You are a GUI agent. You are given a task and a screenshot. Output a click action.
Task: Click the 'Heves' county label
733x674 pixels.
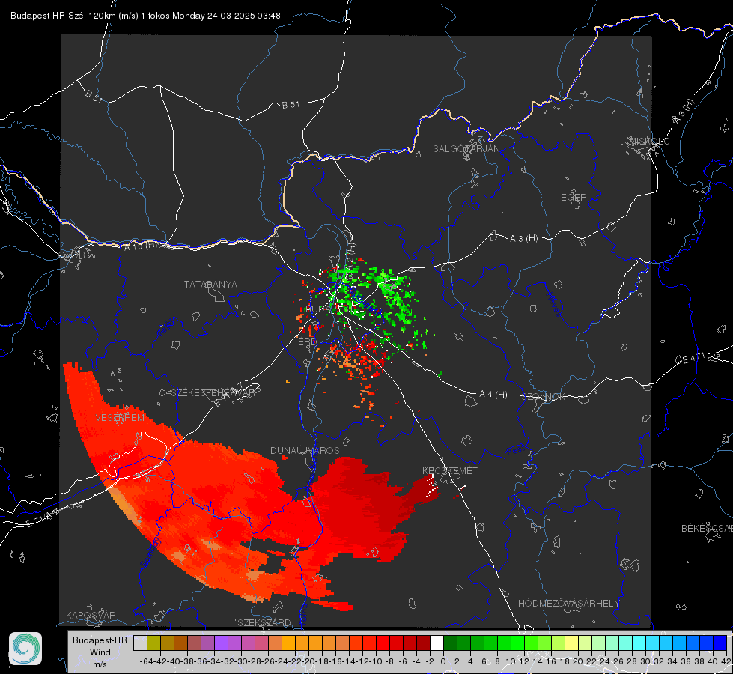(553, 304)
